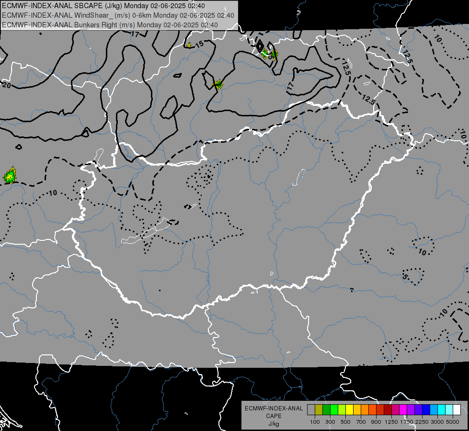The image size is (469, 431).
Task: Click the Bunkers Right header line
Action: pos(110,25)
